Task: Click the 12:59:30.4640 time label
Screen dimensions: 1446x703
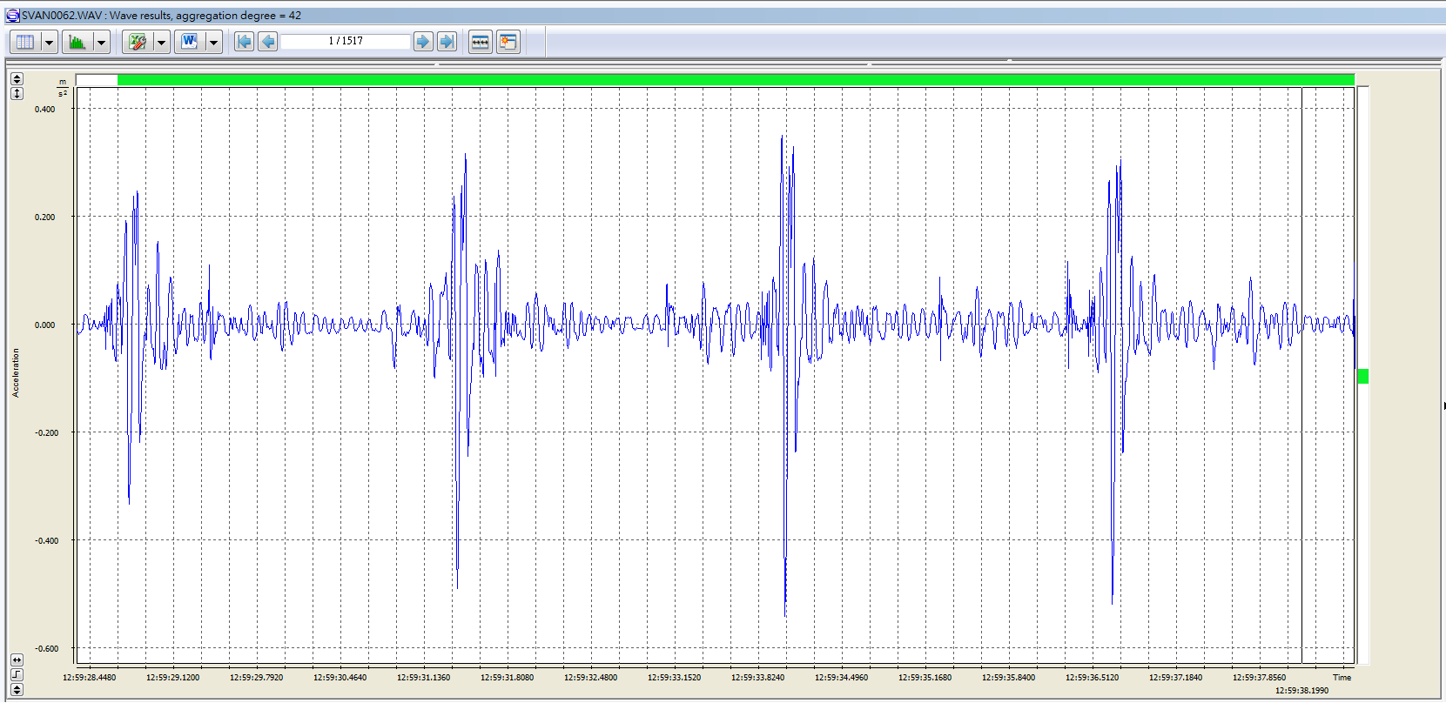Action: point(340,678)
